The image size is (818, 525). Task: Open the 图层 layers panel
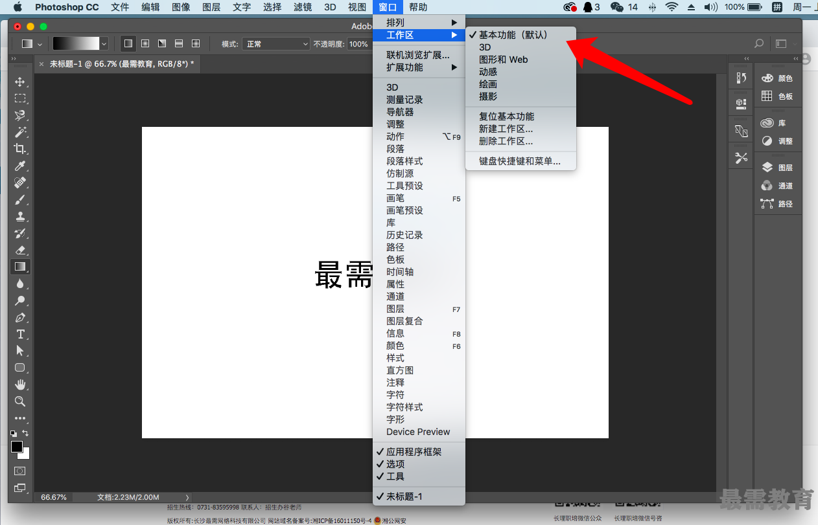pyautogui.click(x=777, y=168)
